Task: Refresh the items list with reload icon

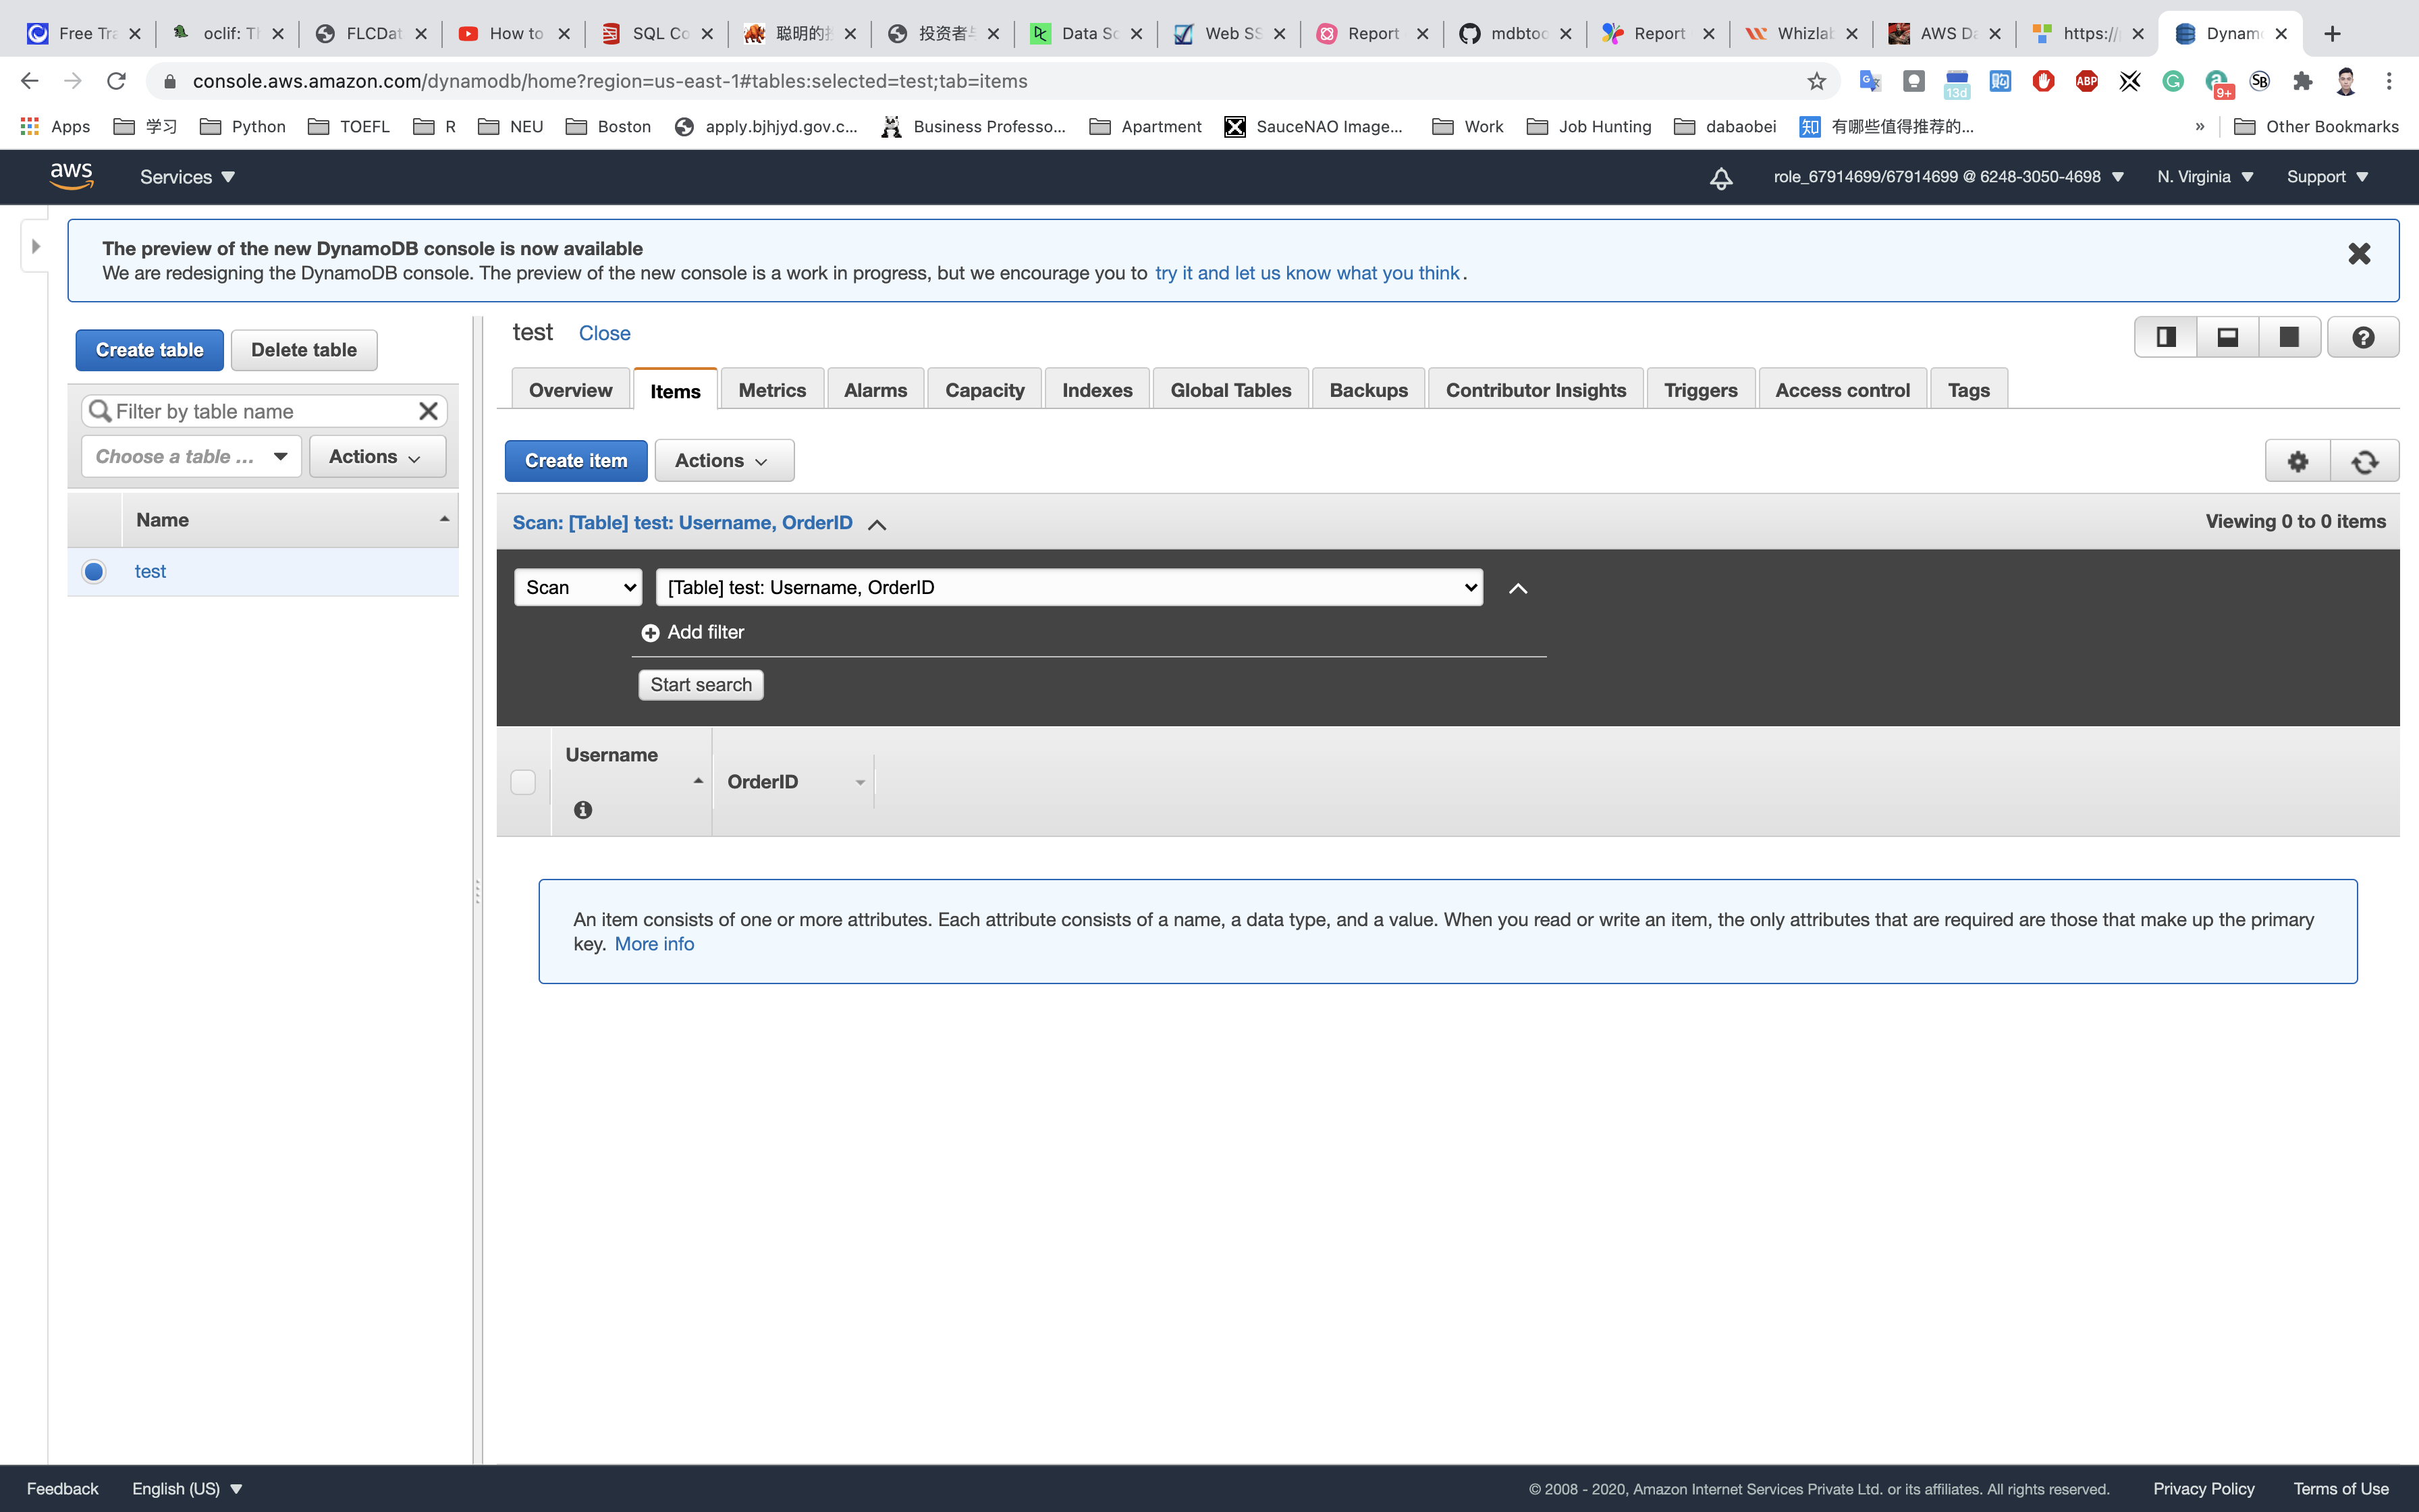Action: tap(2364, 461)
